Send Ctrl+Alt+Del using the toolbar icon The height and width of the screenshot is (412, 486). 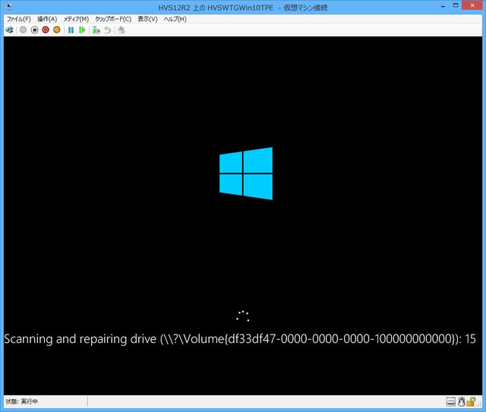coord(10,30)
